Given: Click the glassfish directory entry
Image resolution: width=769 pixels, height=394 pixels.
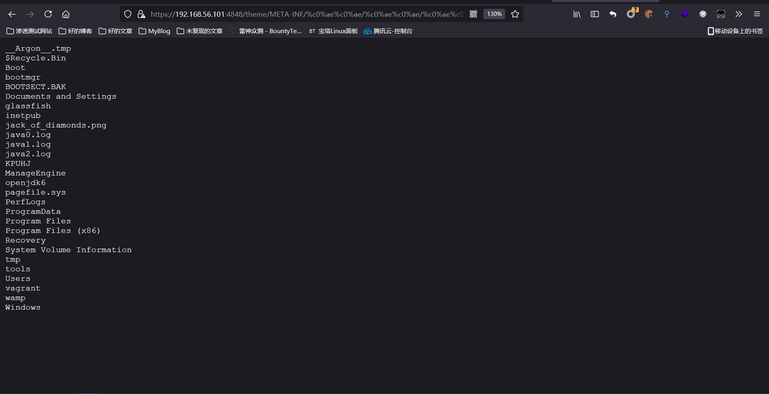Looking at the screenshot, I should 28,106.
